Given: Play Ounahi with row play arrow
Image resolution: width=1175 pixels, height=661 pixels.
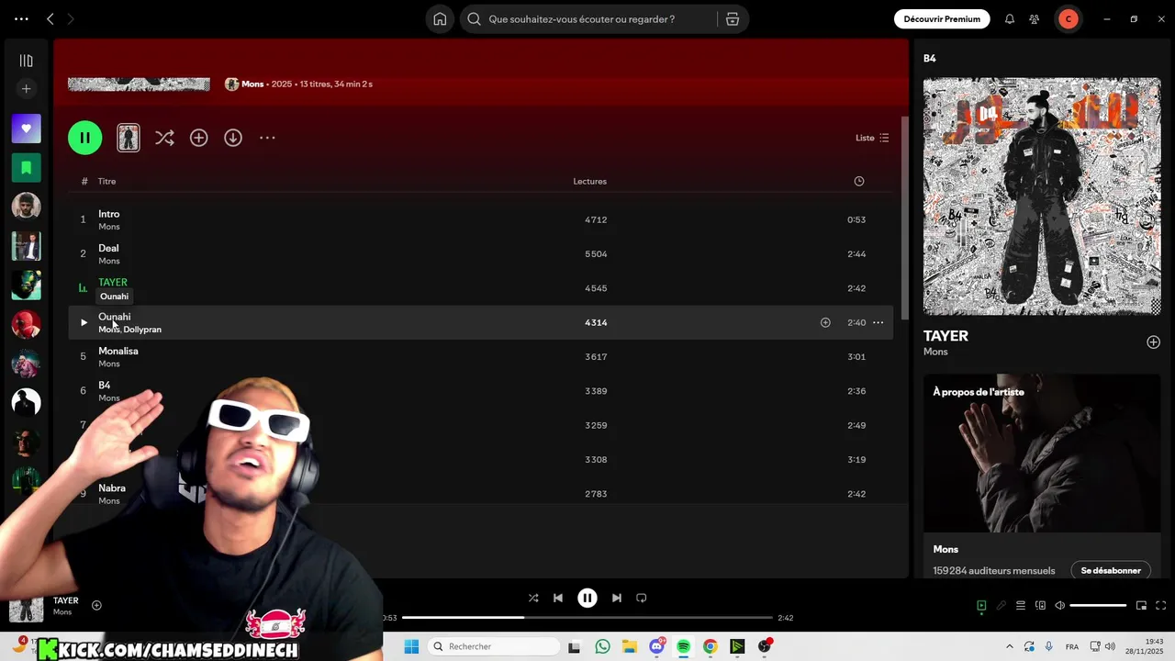Looking at the screenshot, I should 84,322.
